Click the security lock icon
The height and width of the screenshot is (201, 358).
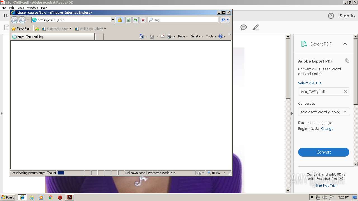point(120,20)
